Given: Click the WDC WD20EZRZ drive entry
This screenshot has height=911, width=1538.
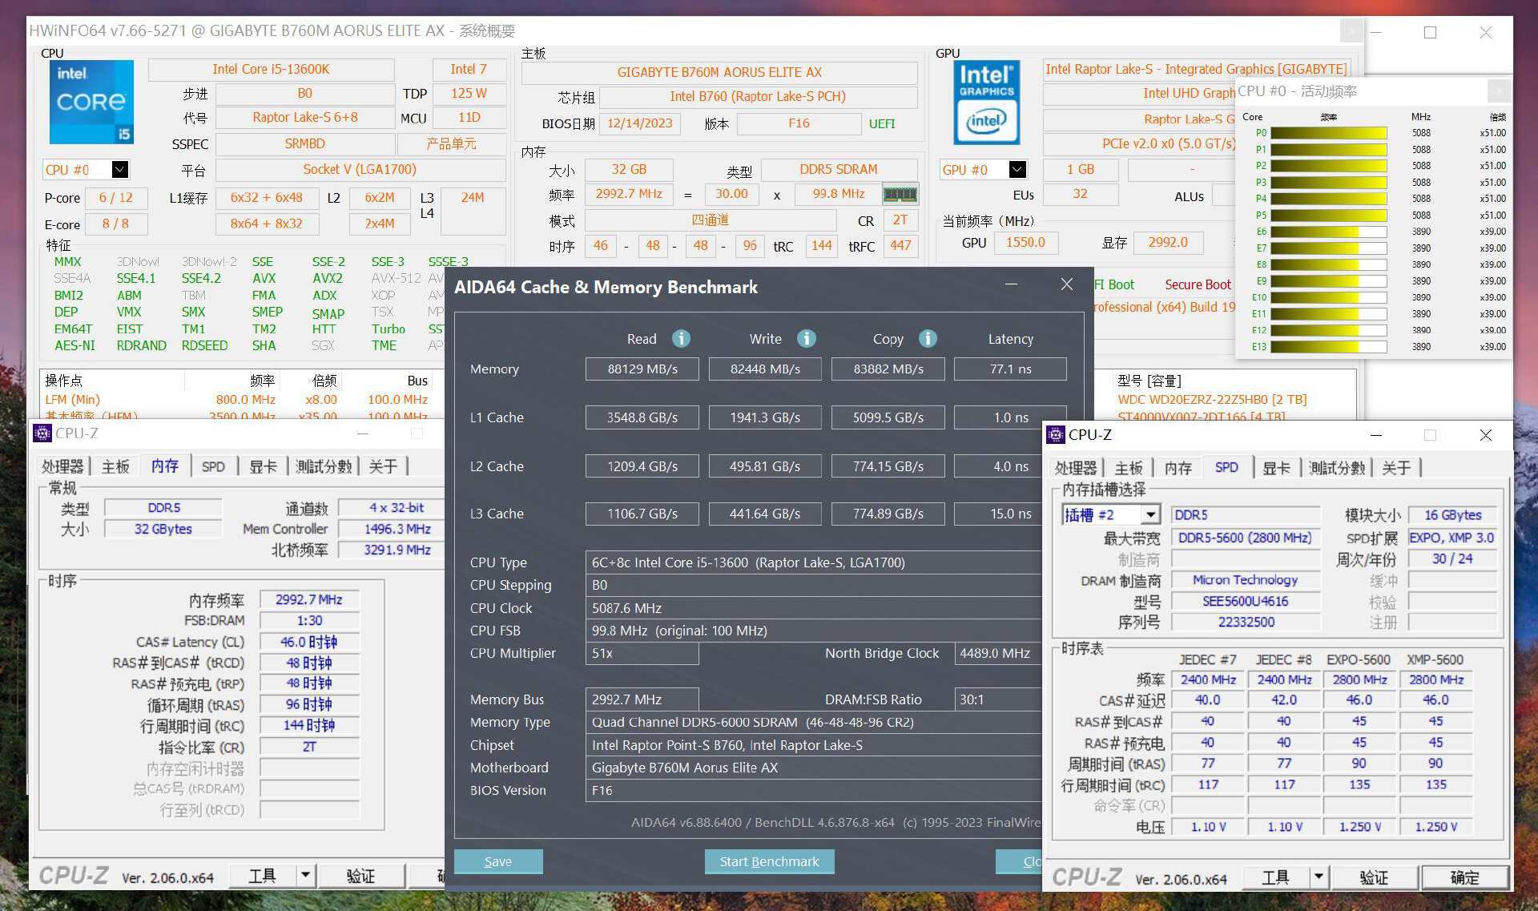Looking at the screenshot, I should 1212,400.
